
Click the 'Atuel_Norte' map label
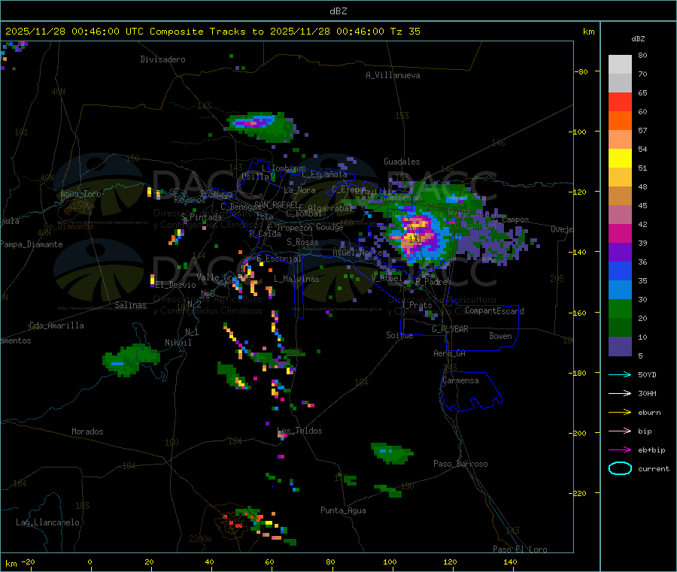[357, 252]
